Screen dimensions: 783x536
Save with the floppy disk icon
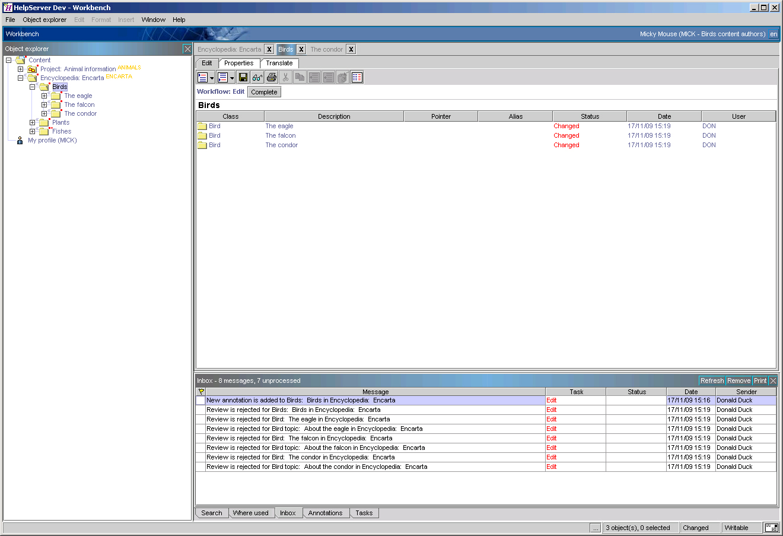coord(243,77)
